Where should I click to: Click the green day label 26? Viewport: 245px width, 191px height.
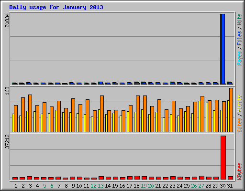click(194, 186)
